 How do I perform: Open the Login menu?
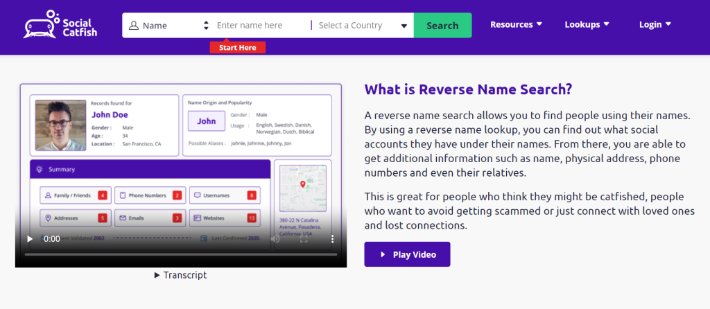point(655,24)
